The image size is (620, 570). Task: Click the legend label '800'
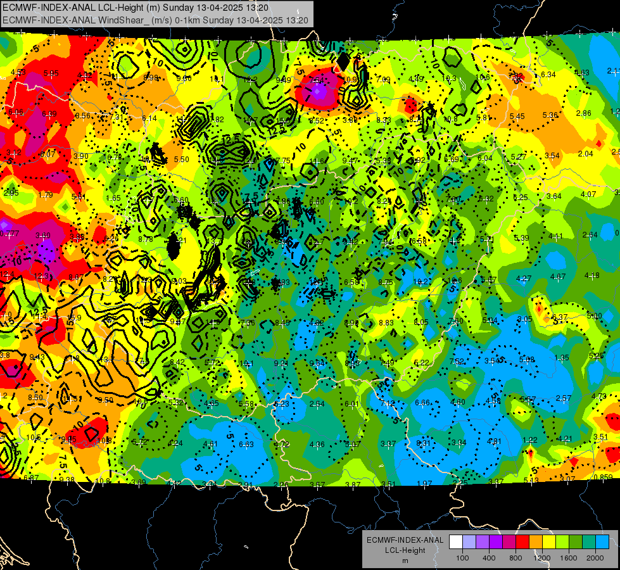pyautogui.click(x=516, y=558)
